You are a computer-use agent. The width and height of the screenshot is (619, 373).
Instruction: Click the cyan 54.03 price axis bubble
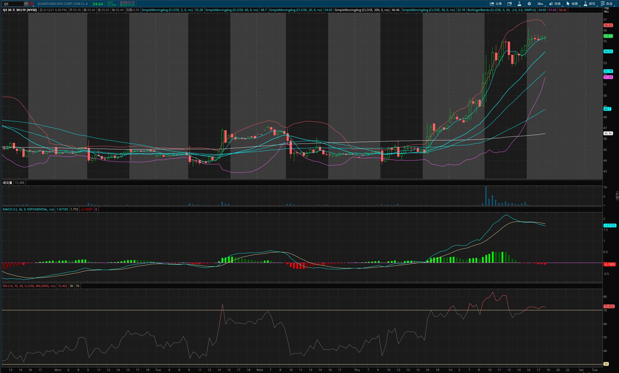(608, 51)
